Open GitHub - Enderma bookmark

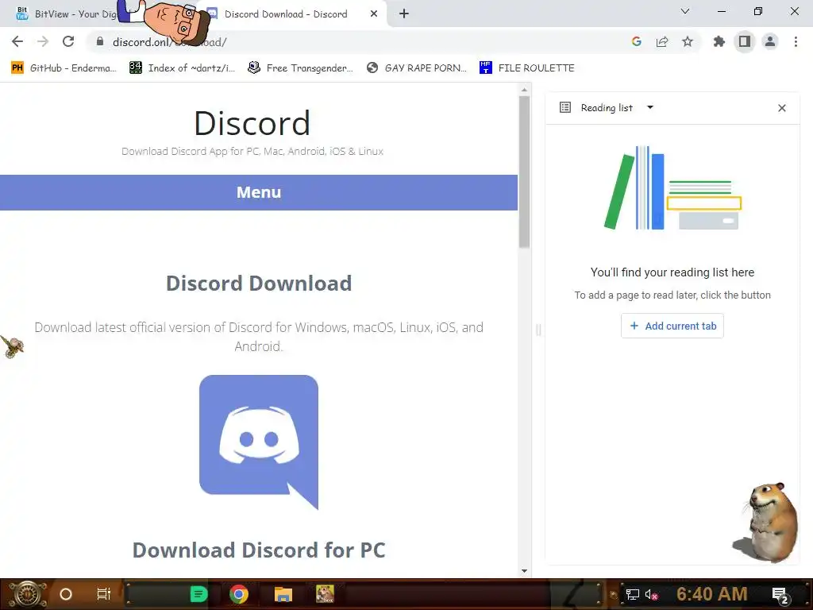tap(64, 68)
